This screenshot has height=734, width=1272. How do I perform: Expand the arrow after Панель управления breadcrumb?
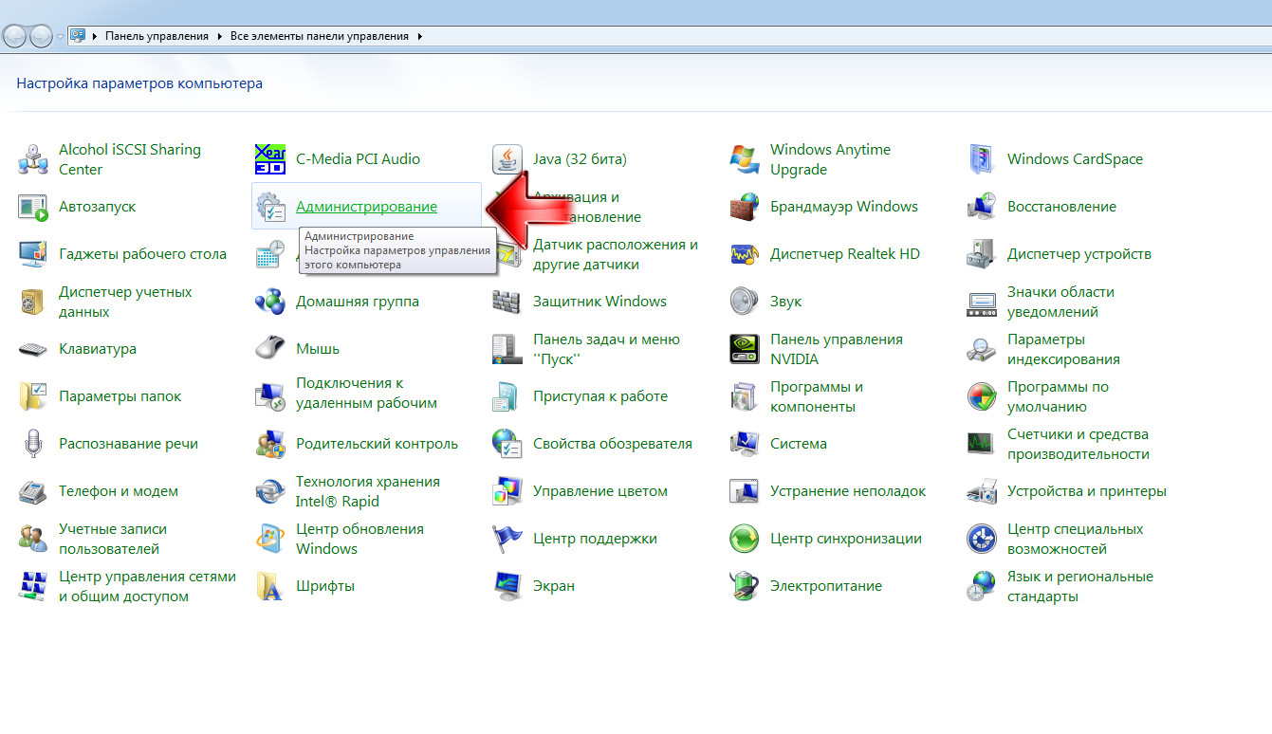click(x=219, y=36)
